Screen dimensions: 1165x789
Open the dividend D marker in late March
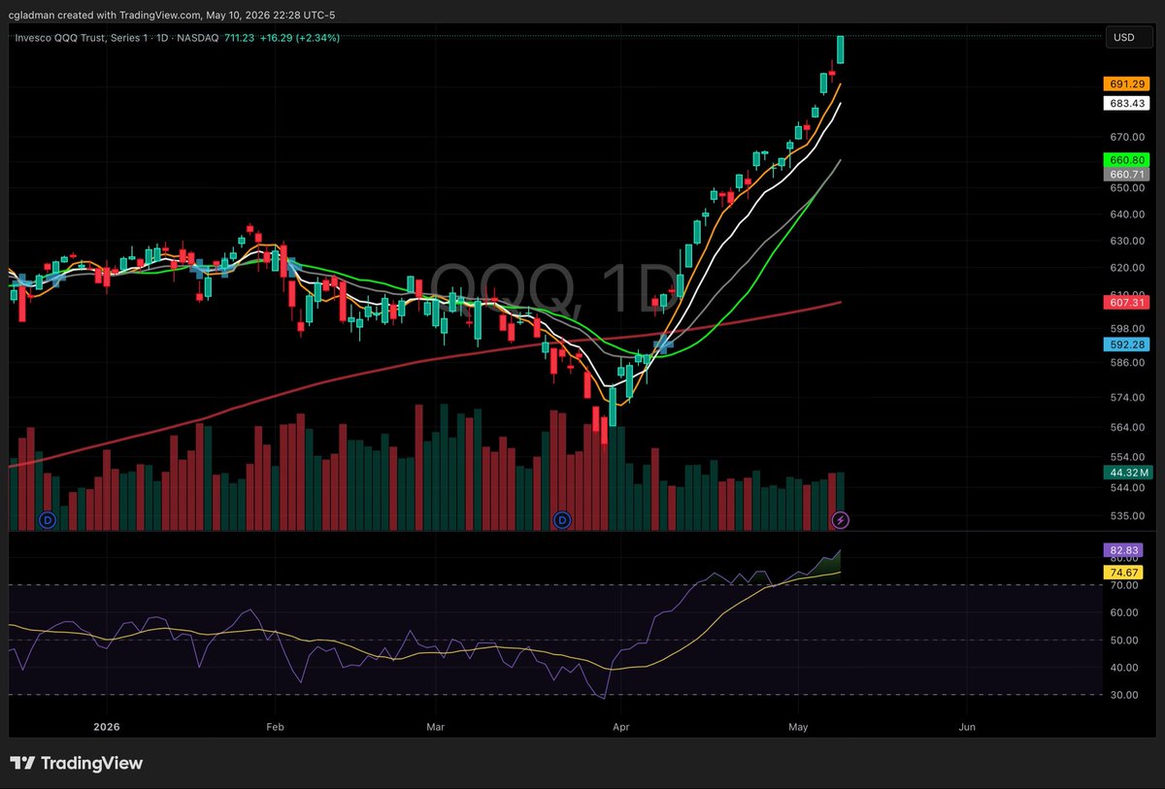tap(562, 521)
